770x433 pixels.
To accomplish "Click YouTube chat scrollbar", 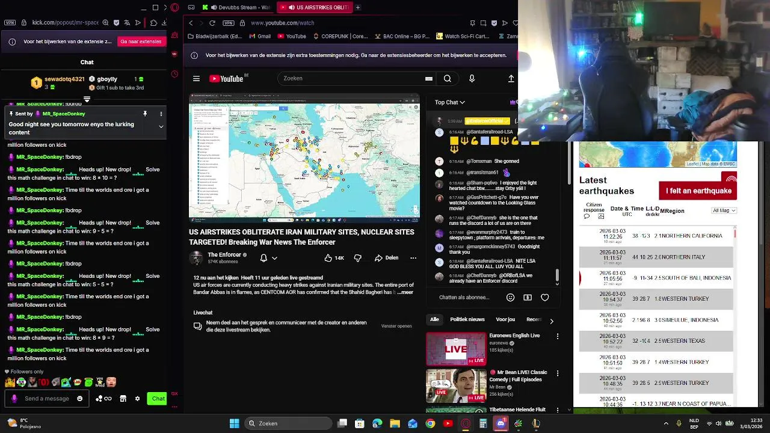I will coord(557,275).
